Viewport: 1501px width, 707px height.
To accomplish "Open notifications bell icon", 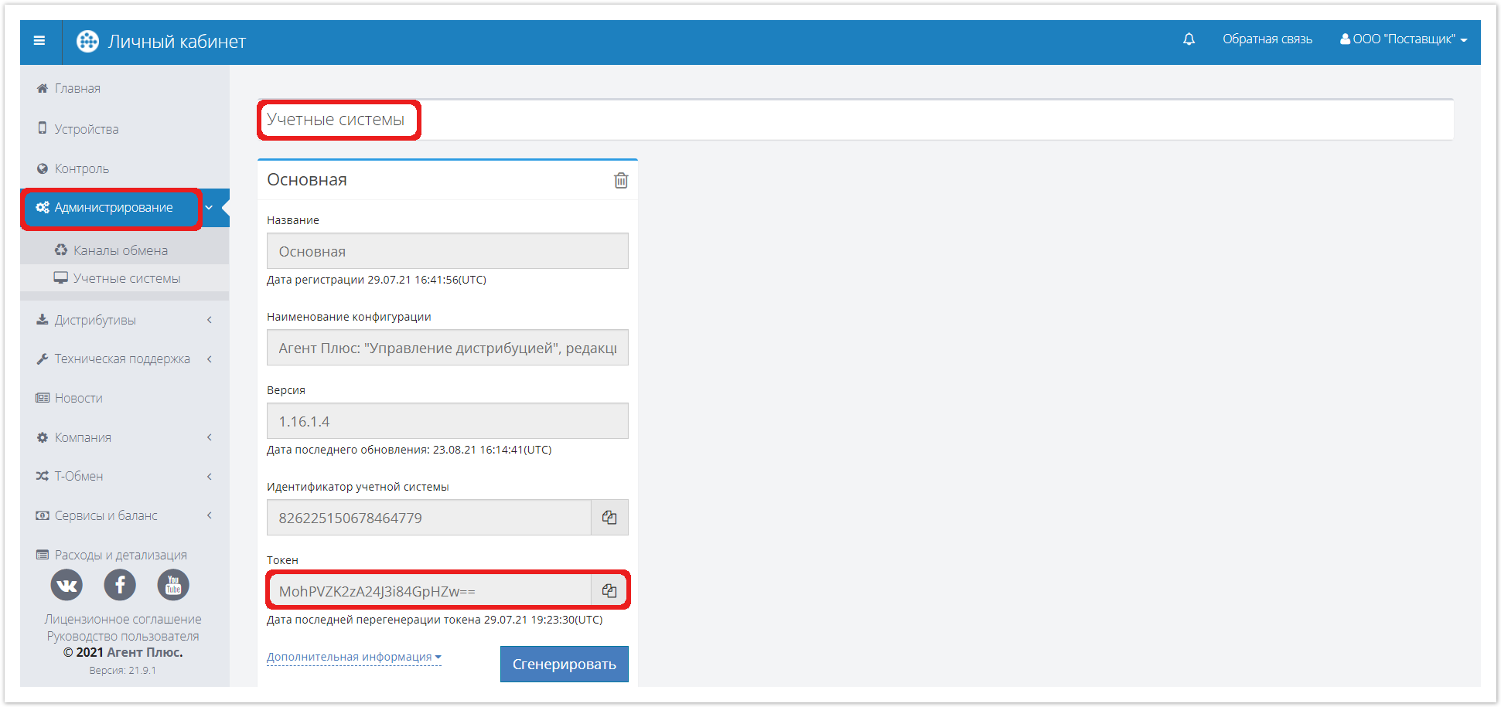I will point(1189,39).
